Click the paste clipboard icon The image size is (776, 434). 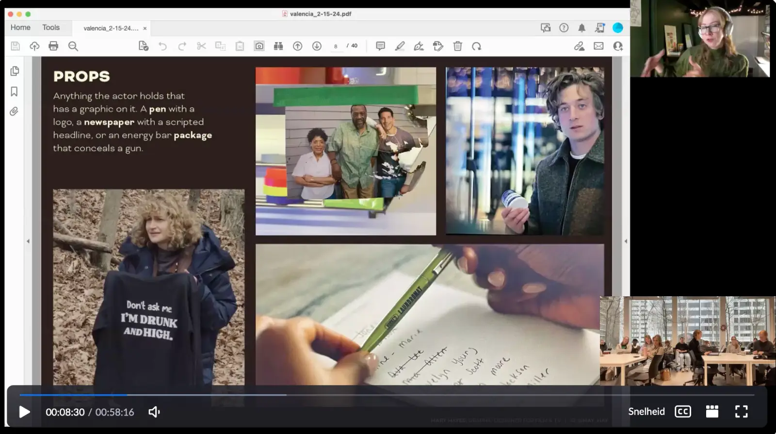point(240,46)
